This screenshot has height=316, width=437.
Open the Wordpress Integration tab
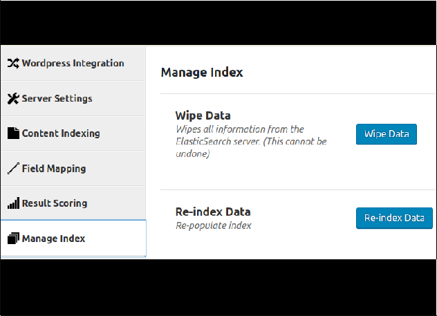[73, 63]
